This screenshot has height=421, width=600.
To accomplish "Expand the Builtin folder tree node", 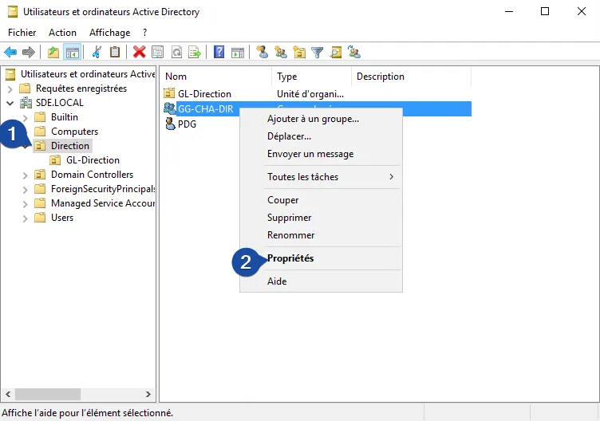I will coord(26,117).
